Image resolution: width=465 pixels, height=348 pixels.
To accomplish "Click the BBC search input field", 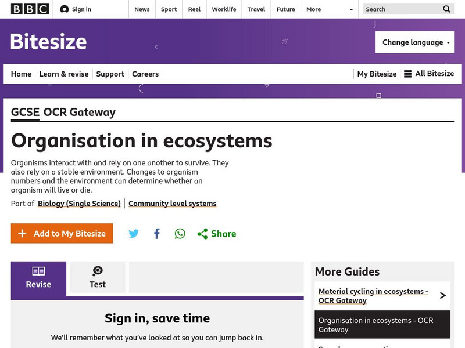I will [x=401, y=9].
